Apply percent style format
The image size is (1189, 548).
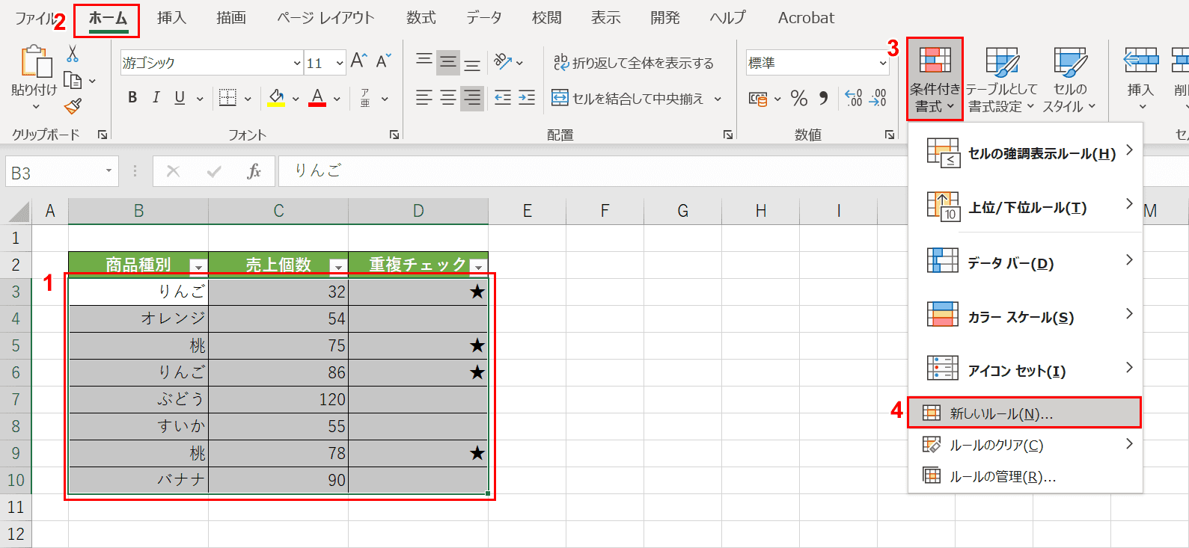799,98
